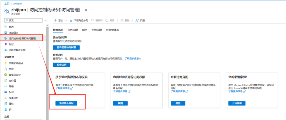Click the external-link icon in the 授予对此资源的访问权限 card
The image size is (286, 120).
(x=71, y=88)
